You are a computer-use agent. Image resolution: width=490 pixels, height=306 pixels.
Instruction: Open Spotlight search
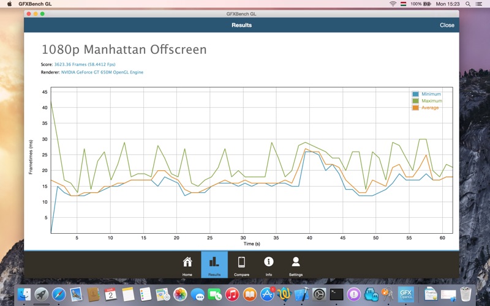point(468,4)
